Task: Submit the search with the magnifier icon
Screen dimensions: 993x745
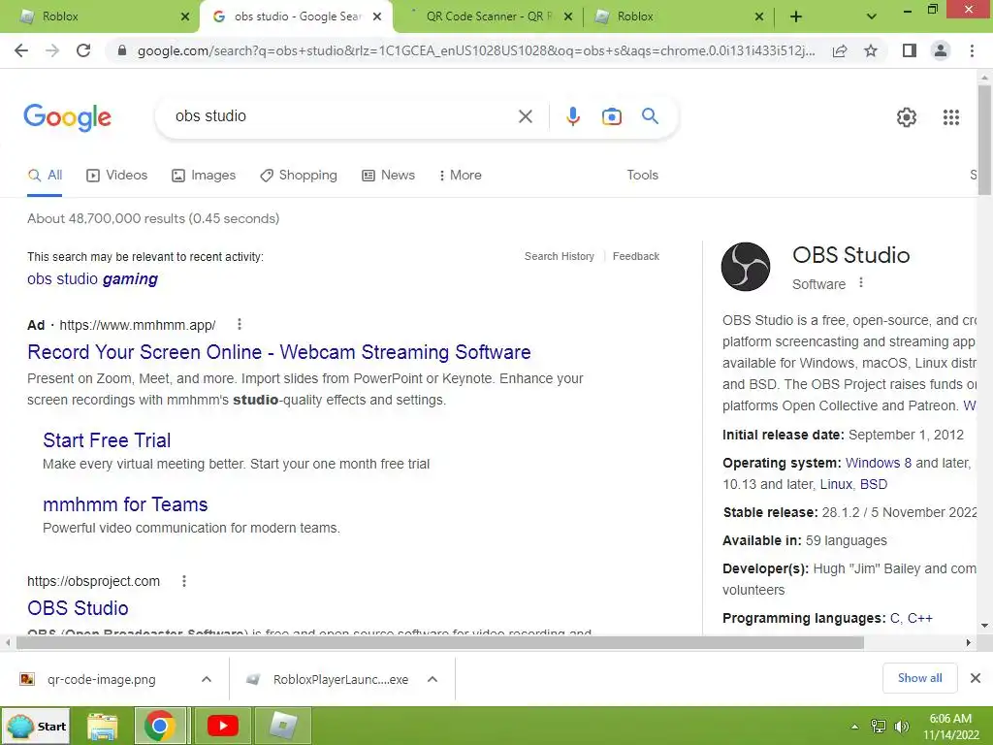Action: [650, 116]
